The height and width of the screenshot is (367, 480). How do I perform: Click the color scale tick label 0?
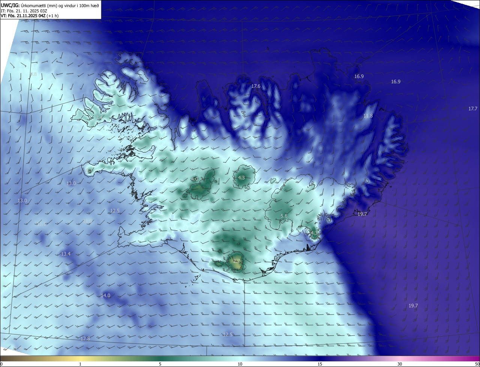pyautogui.click(x=1, y=364)
